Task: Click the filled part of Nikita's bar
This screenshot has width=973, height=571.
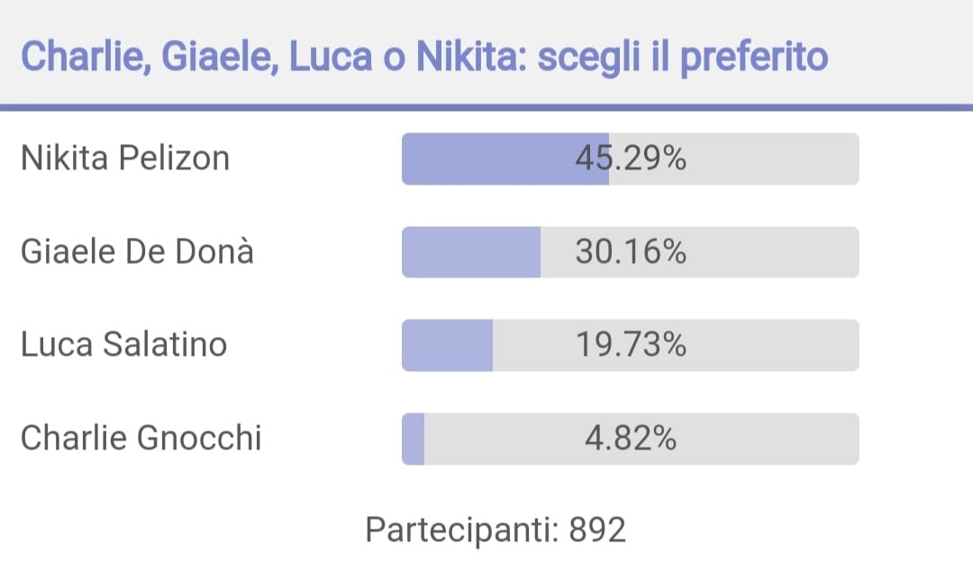Action: coord(505,159)
